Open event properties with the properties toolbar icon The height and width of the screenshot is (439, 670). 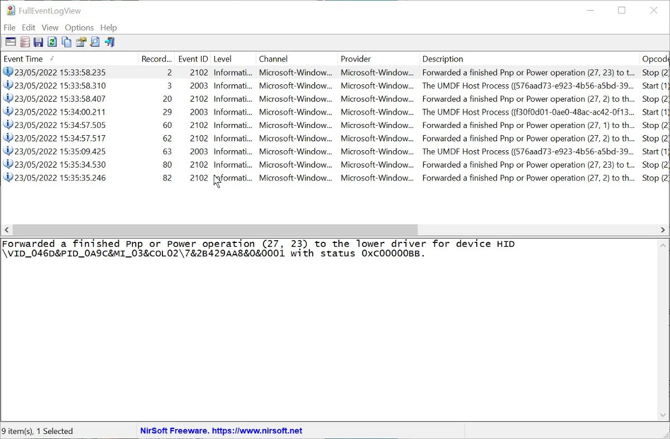(80, 41)
